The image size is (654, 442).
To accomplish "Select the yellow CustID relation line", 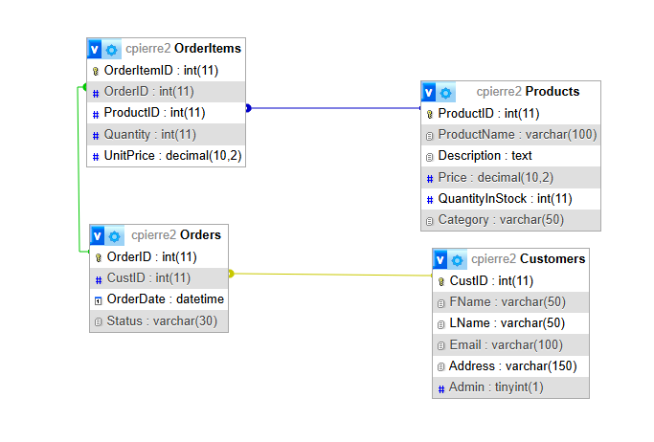I will 331,275.
